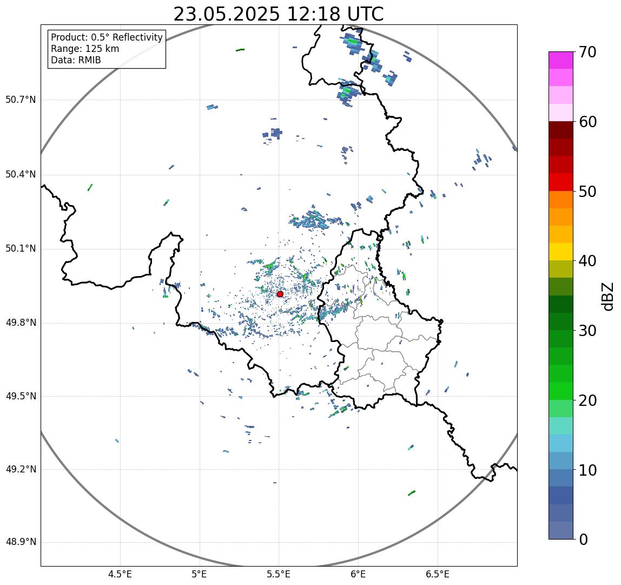This screenshot has height=585, width=621.
Task: Click the 6°E longitude label
Action: point(359,574)
